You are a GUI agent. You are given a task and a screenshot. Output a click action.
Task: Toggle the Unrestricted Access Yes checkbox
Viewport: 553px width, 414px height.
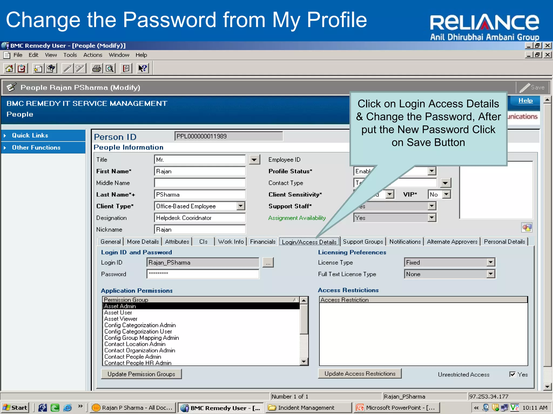[512, 374]
